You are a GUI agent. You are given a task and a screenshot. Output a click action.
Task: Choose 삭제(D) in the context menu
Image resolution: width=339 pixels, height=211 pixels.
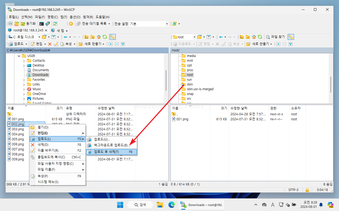pos(57,145)
